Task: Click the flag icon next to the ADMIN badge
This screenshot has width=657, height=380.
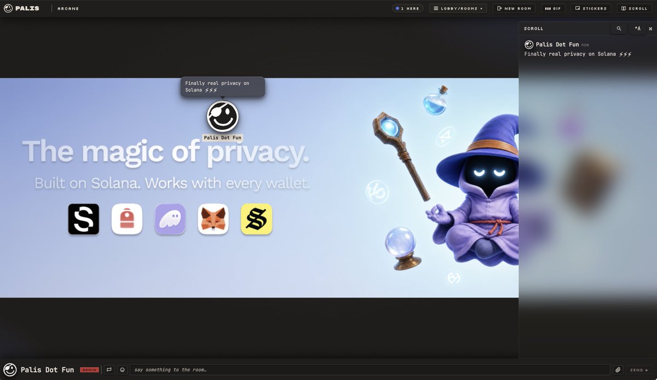Action: pos(109,370)
